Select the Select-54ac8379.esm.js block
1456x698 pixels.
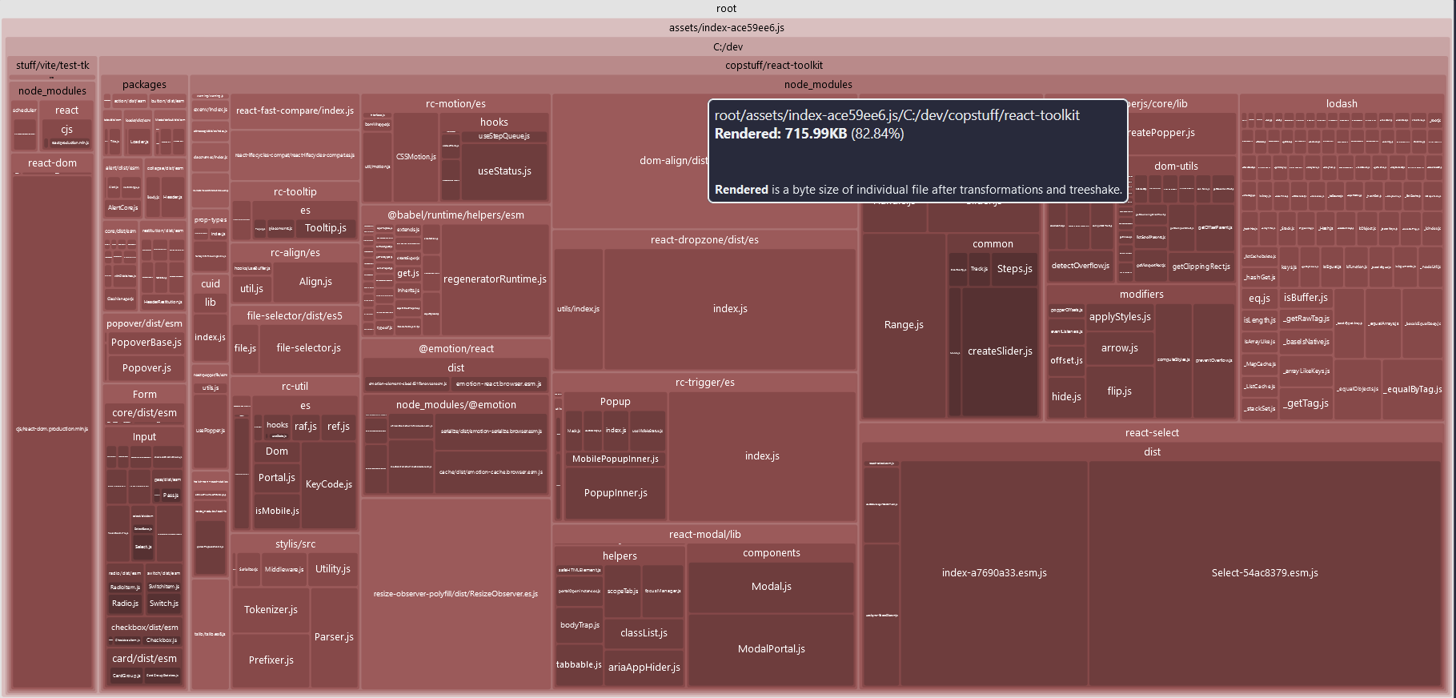coord(1265,573)
